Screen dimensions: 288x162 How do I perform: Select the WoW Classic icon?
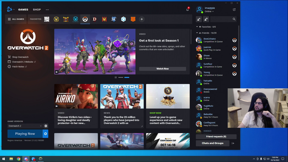coord(75,19)
